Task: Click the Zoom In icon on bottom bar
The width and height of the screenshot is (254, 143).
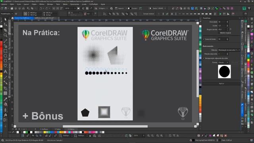Action: [x=148, y=135]
